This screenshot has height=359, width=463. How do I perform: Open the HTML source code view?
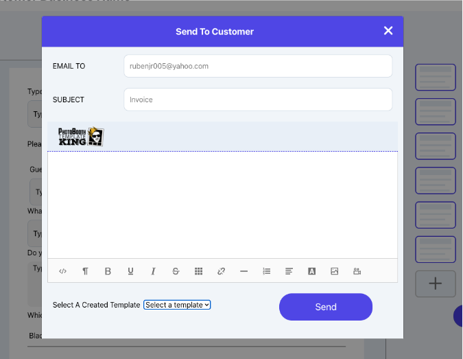[x=62, y=271]
